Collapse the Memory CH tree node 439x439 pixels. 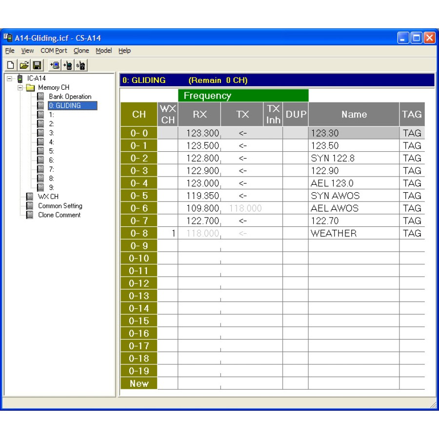pos(20,88)
